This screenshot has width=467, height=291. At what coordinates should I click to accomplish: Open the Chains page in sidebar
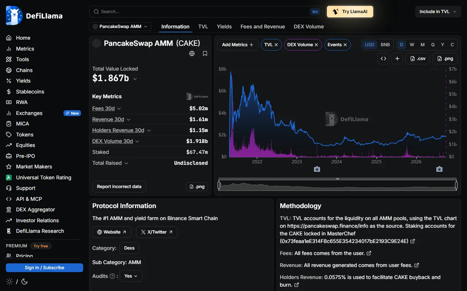tap(43, 70)
